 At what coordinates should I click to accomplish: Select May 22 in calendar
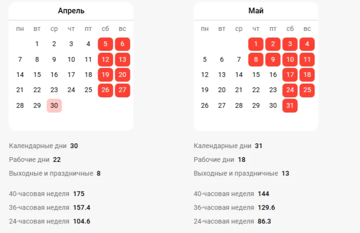(x=256, y=90)
